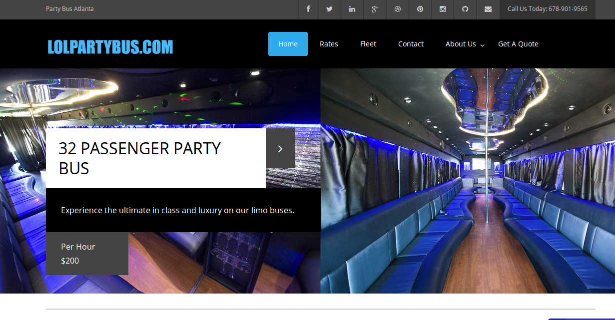Viewport: 615px width, 320px height.
Task: Go to the Rates page
Action: pos(329,44)
